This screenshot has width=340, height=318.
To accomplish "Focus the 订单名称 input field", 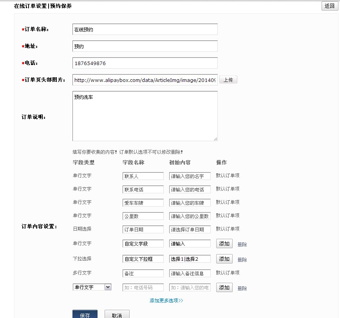I will pos(145,29).
